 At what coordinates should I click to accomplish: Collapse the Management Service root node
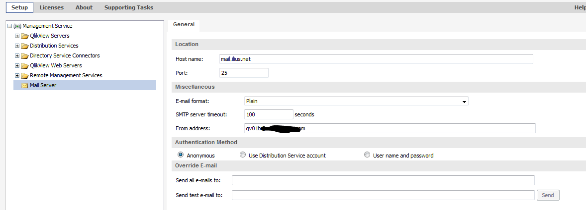pos(10,26)
